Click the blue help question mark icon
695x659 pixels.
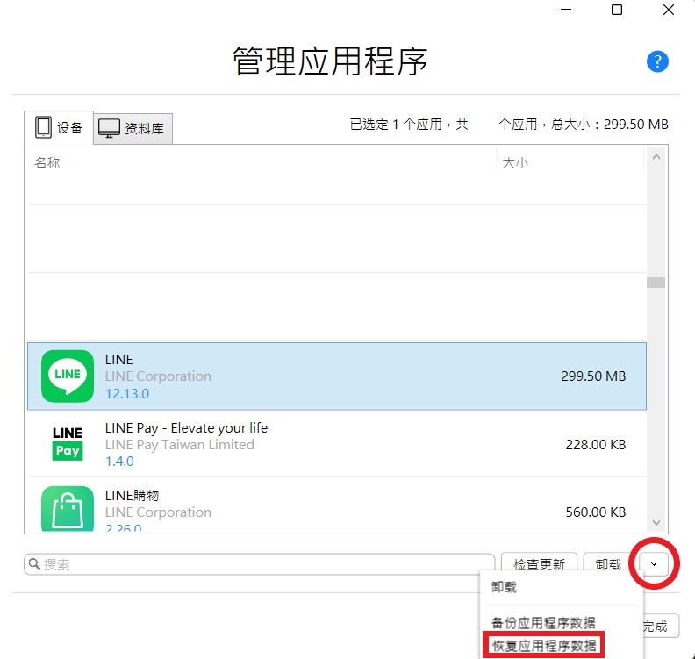pyautogui.click(x=657, y=61)
